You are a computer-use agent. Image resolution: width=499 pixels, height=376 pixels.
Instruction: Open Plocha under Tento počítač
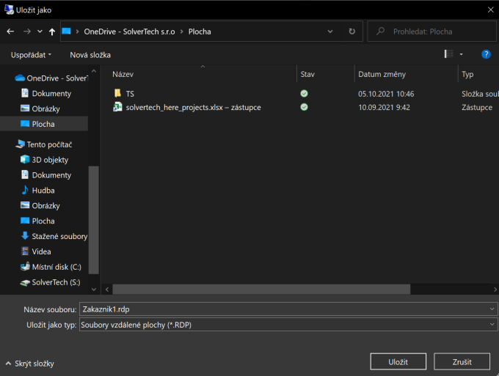(43, 221)
